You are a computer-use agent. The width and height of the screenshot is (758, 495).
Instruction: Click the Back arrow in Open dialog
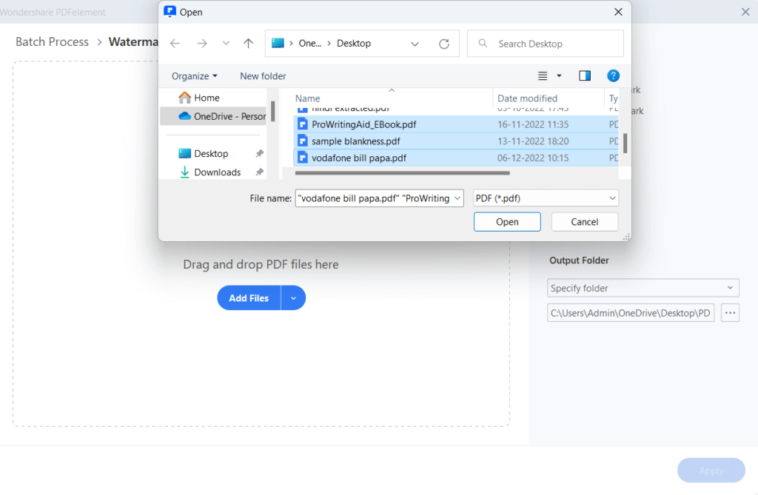click(x=175, y=44)
